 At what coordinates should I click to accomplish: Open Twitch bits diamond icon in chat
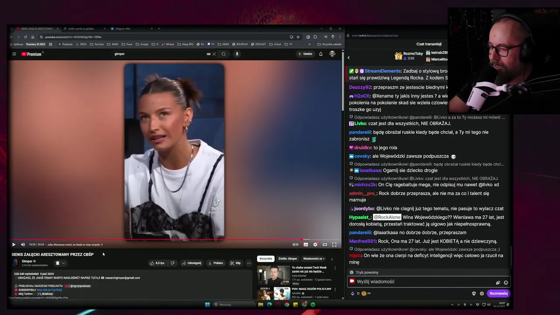353,294
